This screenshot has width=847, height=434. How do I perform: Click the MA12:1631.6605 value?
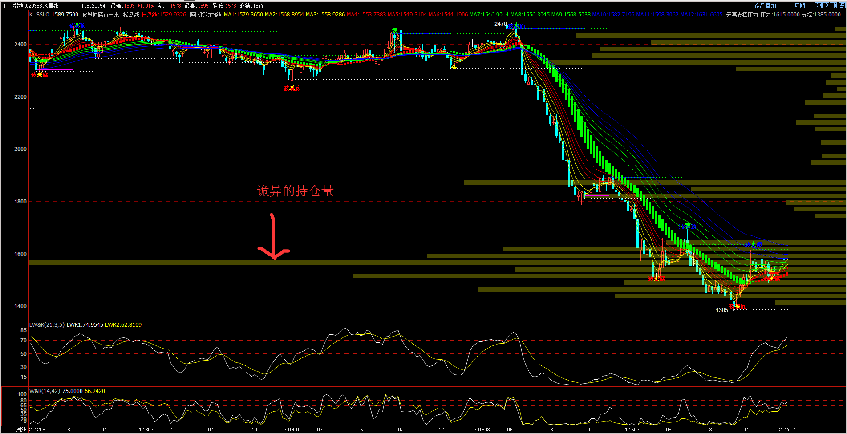[x=701, y=15]
